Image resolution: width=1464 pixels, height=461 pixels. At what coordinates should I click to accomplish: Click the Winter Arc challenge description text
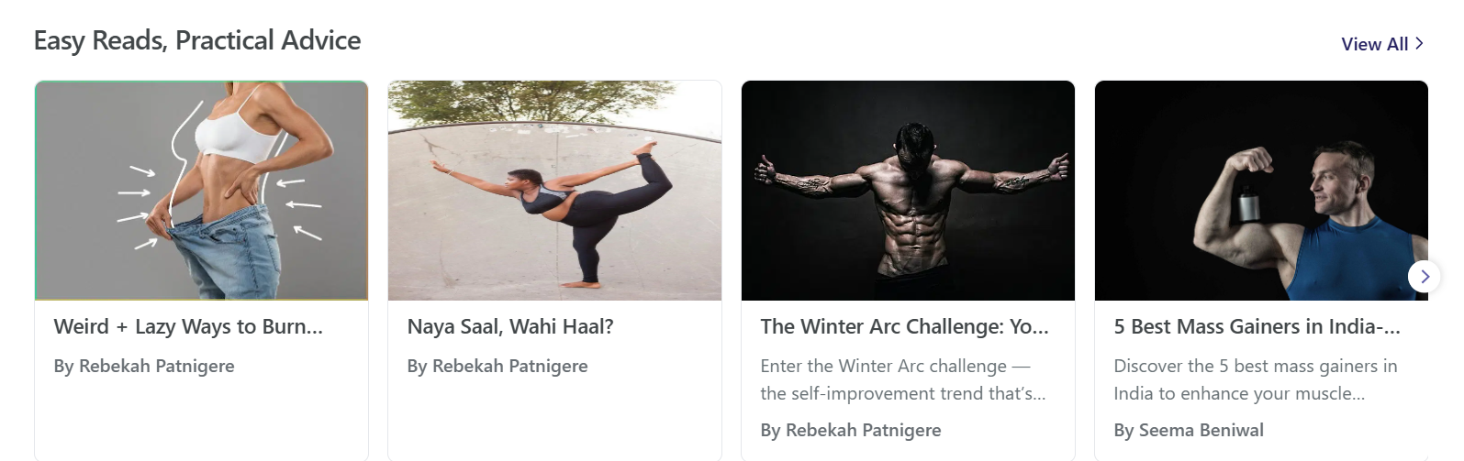click(x=903, y=379)
